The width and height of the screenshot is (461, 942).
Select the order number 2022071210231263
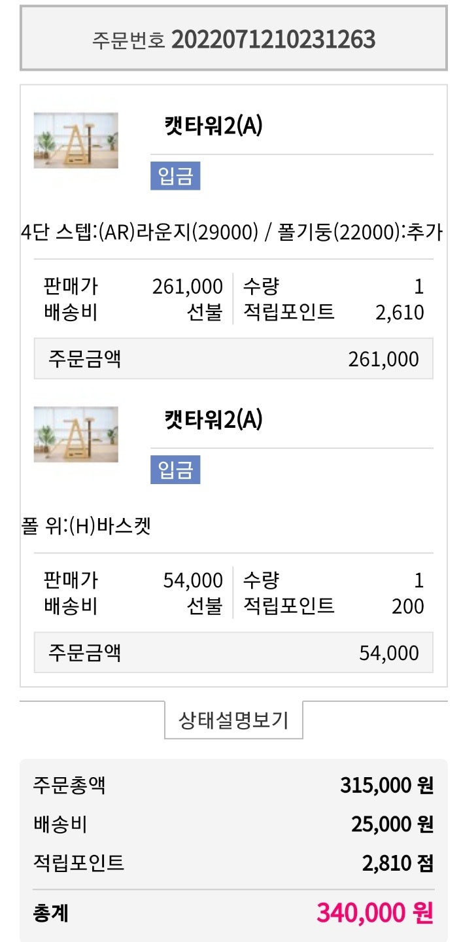[x=273, y=39]
